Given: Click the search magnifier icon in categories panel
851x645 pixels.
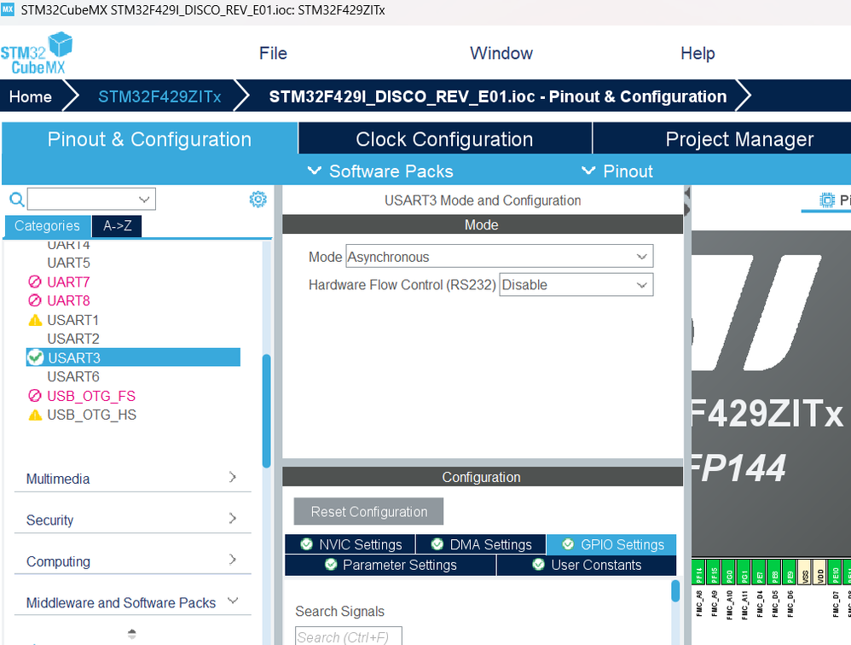Looking at the screenshot, I should [x=17, y=200].
